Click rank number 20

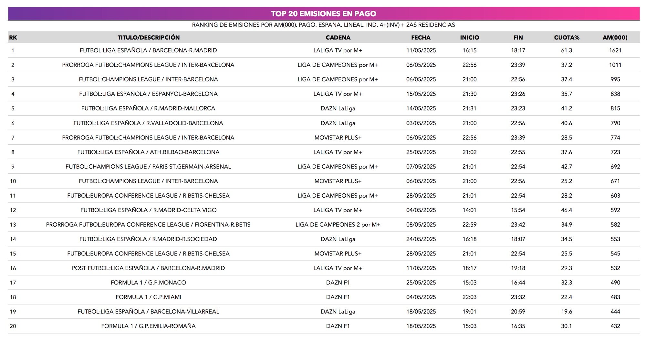tap(13, 326)
